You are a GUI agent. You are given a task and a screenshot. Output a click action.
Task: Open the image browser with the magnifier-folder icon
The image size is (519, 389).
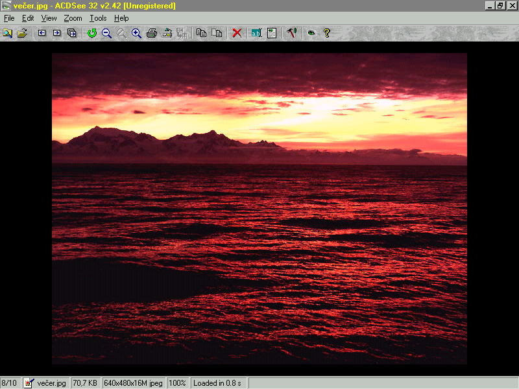7,33
